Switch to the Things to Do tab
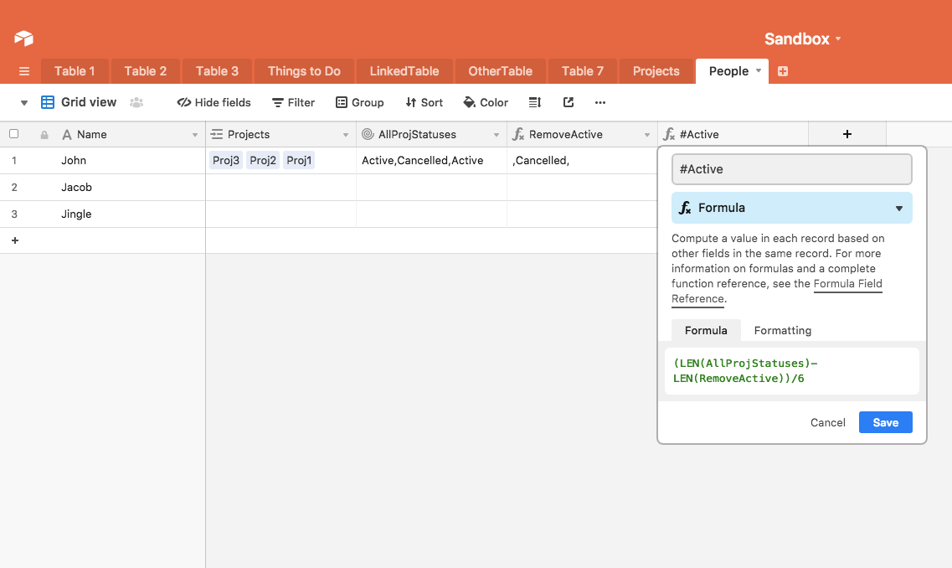Viewport: 952px width, 568px height. [x=304, y=71]
